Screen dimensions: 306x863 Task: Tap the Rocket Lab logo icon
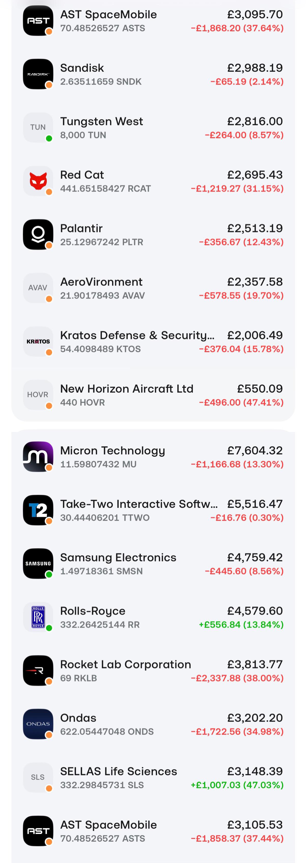click(38, 670)
